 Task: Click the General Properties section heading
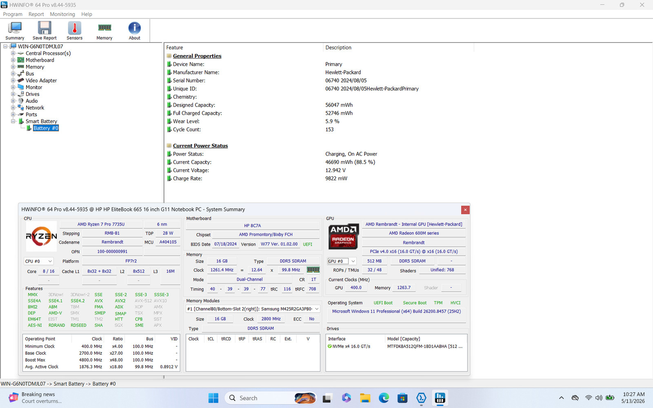pos(197,56)
